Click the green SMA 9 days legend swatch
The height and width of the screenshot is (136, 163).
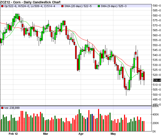point(99,6)
